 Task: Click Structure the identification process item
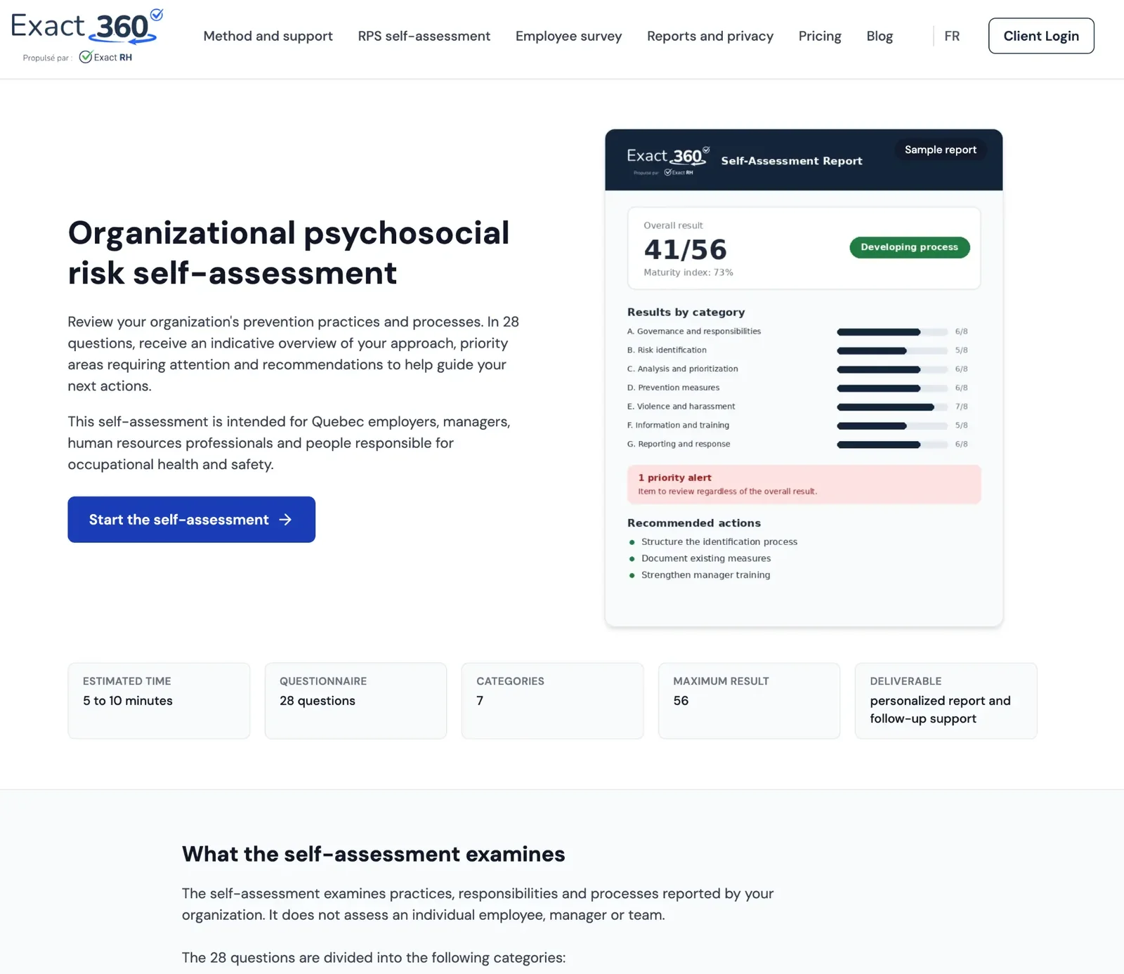(x=719, y=541)
